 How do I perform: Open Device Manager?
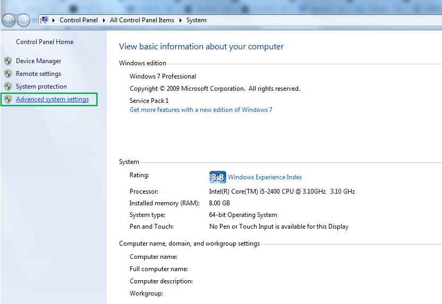[x=38, y=61]
